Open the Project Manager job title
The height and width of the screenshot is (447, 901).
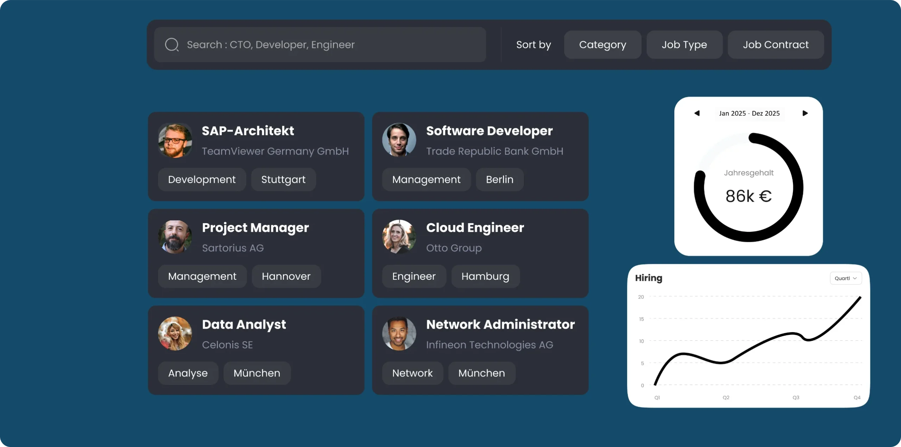tap(255, 228)
